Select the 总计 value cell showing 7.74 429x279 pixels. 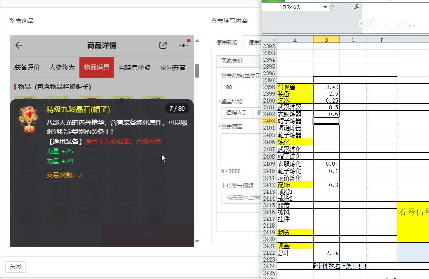[326, 251]
